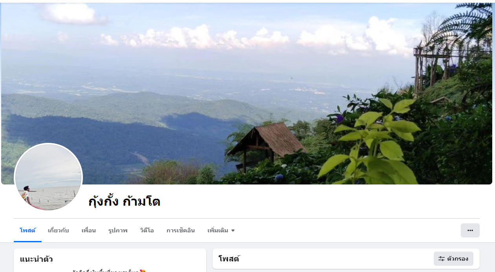Open the เพื่อน tab
The width and height of the screenshot is (495, 272).
(x=88, y=230)
